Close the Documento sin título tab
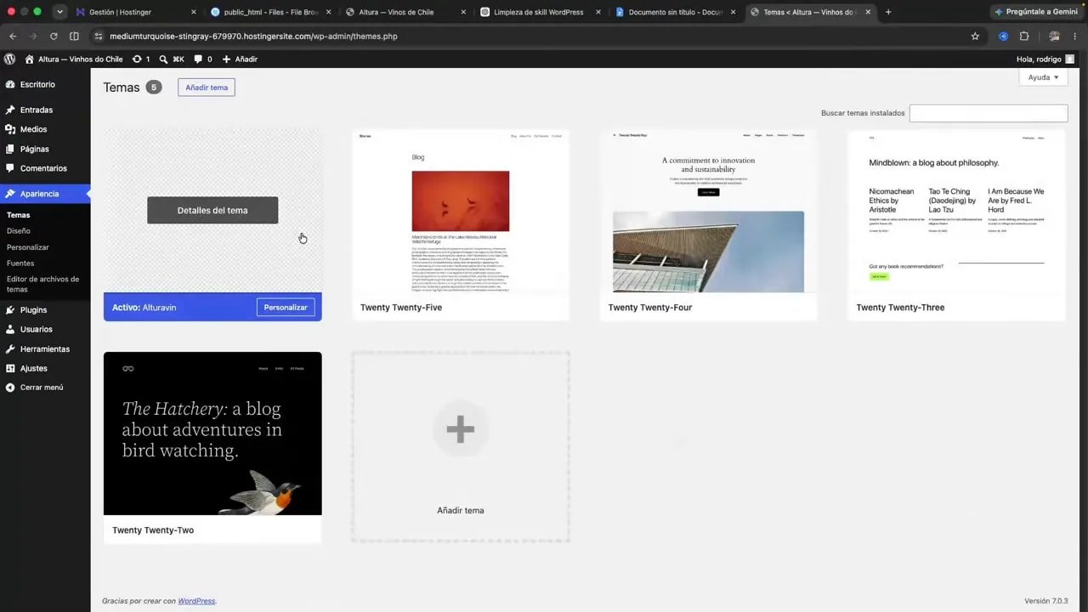Viewport: 1088px width, 612px height. tap(733, 12)
